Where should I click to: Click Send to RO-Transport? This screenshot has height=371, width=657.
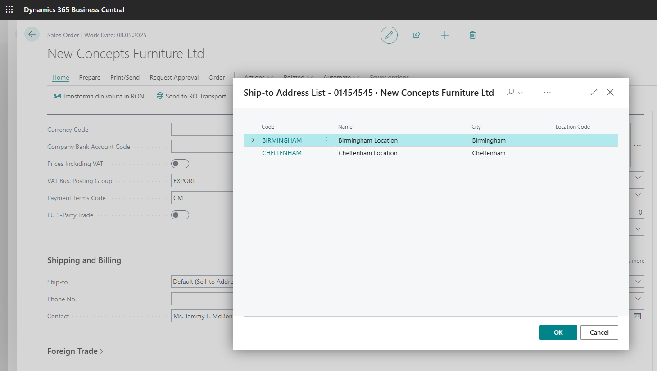pyautogui.click(x=191, y=96)
